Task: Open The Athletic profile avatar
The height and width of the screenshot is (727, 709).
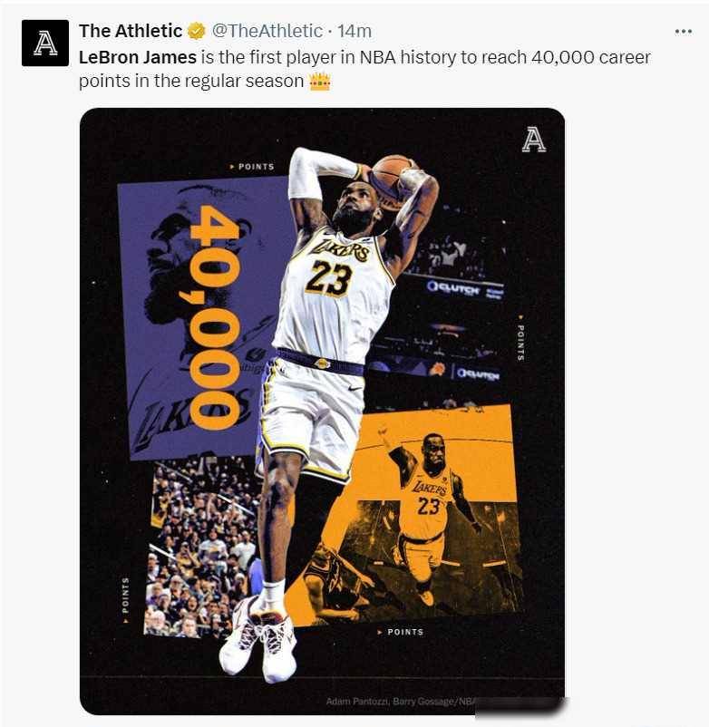Action: (45, 44)
